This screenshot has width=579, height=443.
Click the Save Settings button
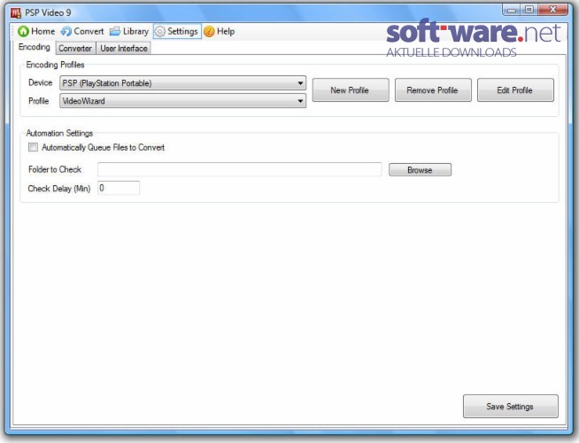(510, 406)
